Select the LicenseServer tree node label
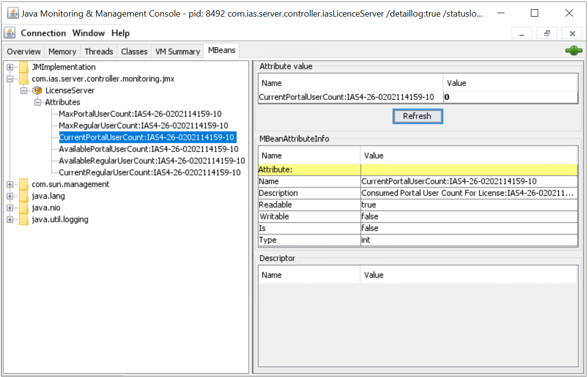588x377 pixels. 70,90
